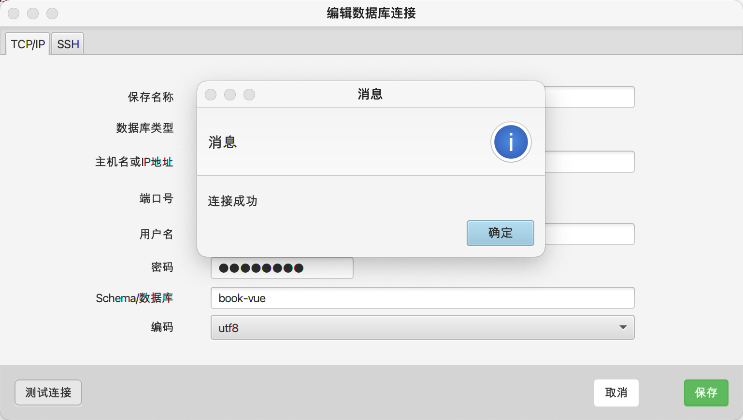Click into the 用户名 input field

589,234
